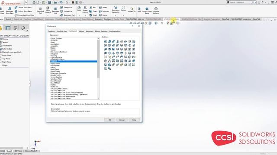277x155 pixels.
Task: Open Toolbars tab in Customize dialog
Action: (x=52, y=31)
